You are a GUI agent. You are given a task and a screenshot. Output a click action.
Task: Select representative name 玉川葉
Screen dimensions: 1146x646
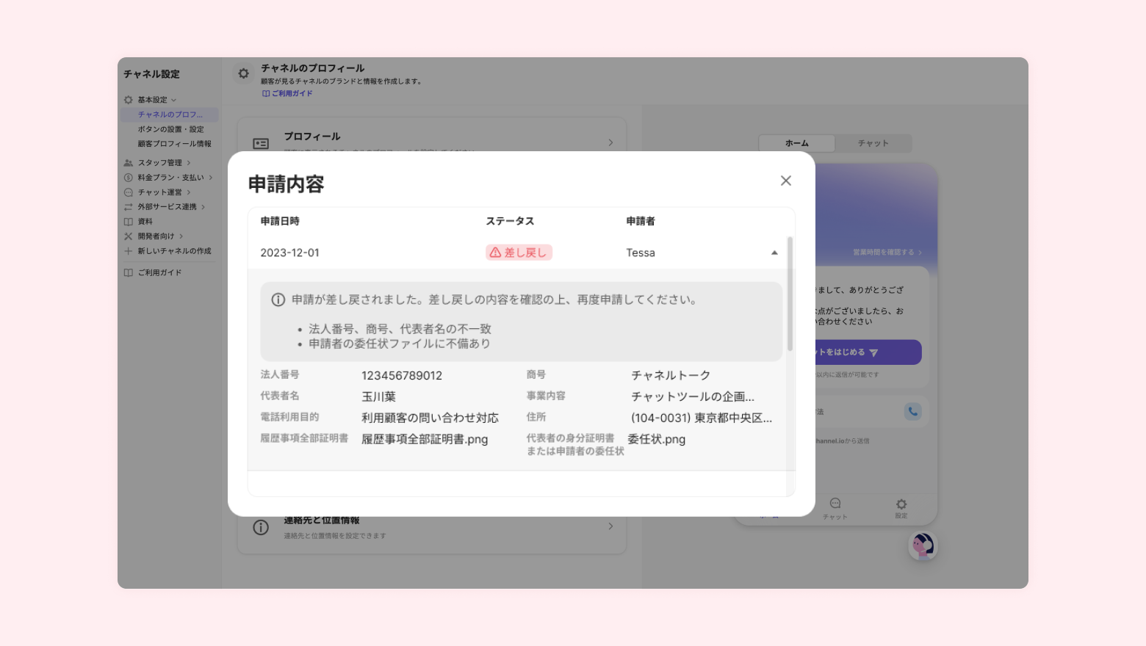(379, 396)
